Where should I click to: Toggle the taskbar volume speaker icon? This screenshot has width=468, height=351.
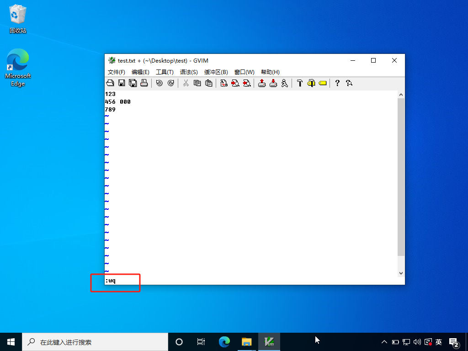click(417, 342)
